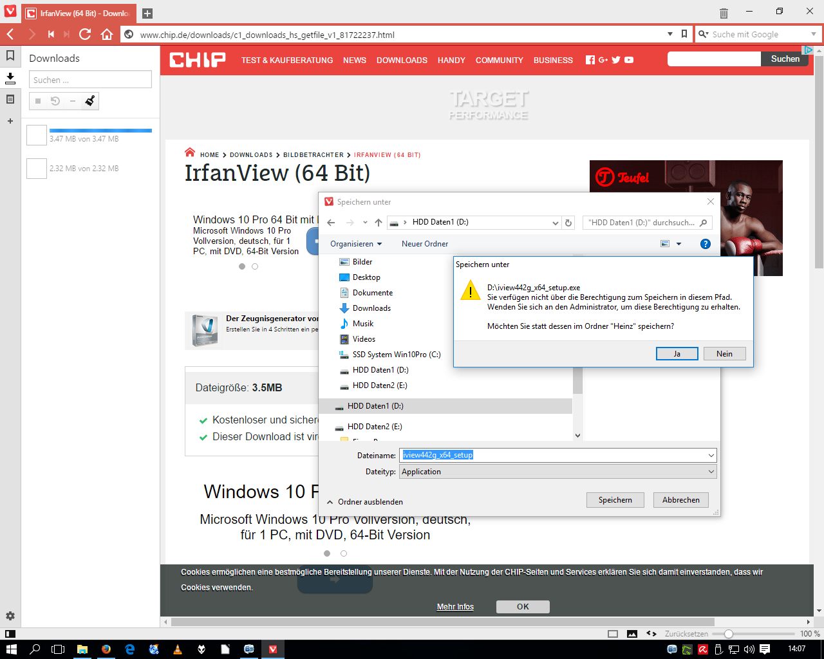Open the closed tabs trash icon
824x659 pixels.
pos(724,13)
